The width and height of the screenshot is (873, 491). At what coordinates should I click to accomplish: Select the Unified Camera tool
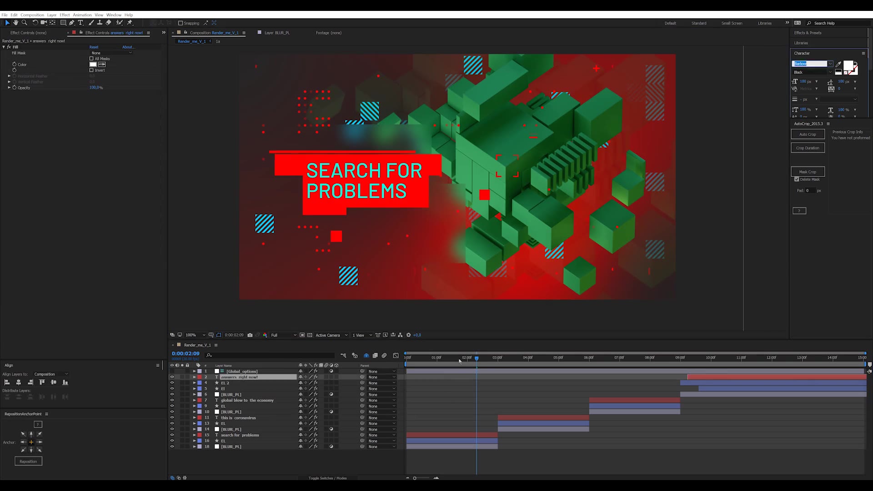point(44,23)
